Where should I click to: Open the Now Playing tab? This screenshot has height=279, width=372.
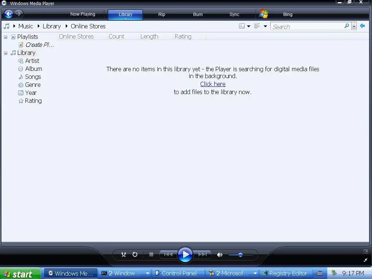[x=82, y=14]
